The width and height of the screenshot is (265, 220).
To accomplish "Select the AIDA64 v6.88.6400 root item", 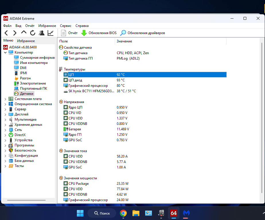I will point(20,47).
